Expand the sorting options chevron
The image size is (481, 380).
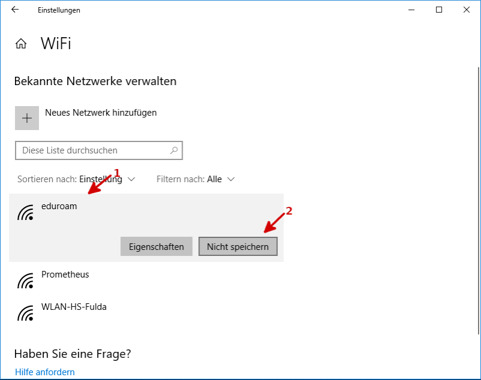tap(131, 179)
